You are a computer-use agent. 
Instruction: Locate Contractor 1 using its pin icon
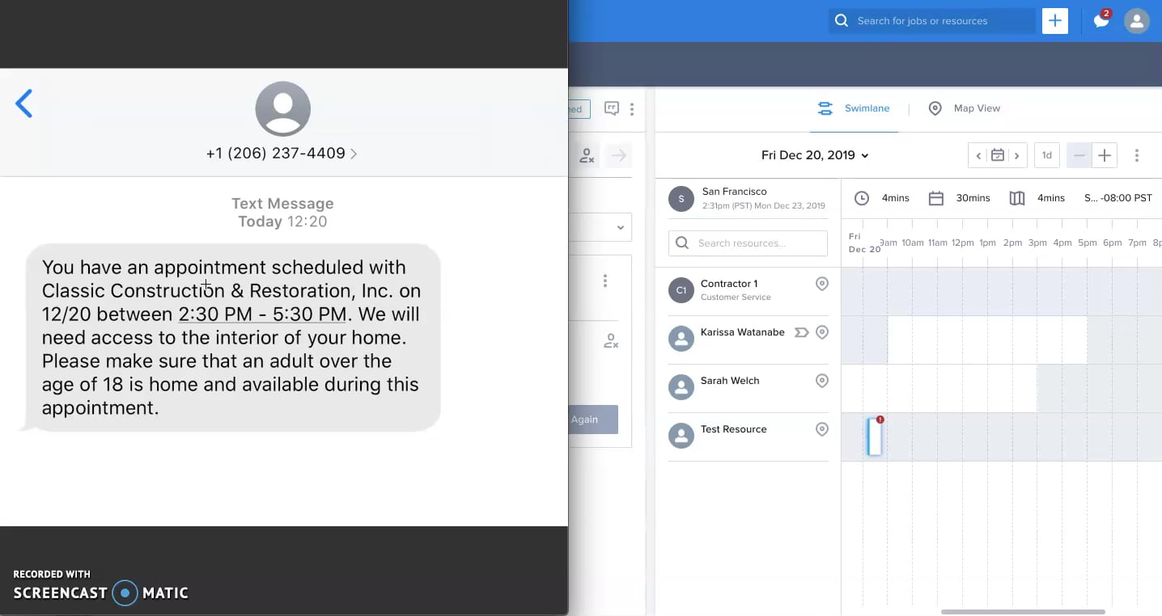click(822, 284)
